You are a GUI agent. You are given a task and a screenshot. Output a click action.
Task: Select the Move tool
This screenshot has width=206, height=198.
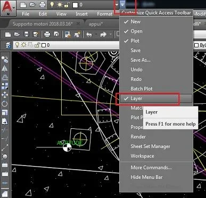(5, 95)
